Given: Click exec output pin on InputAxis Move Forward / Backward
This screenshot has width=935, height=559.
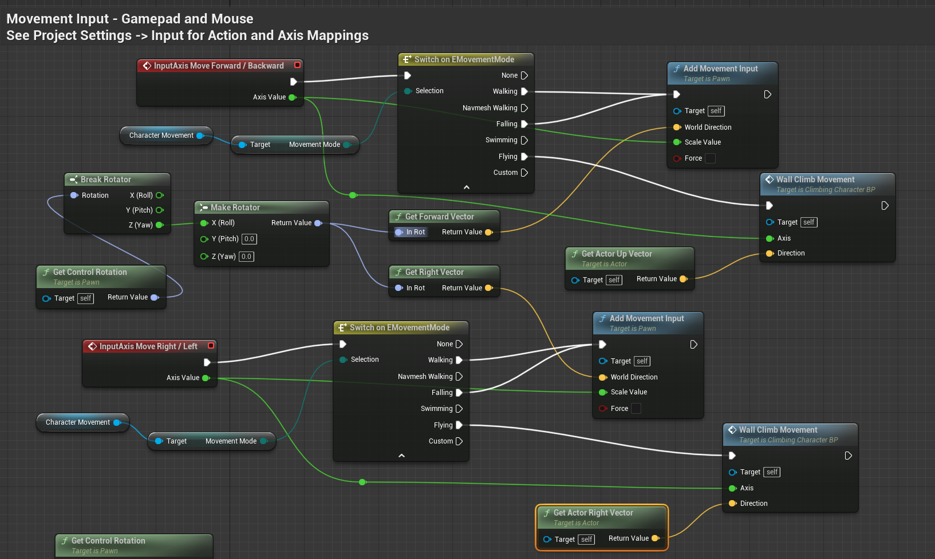Looking at the screenshot, I should pos(293,82).
